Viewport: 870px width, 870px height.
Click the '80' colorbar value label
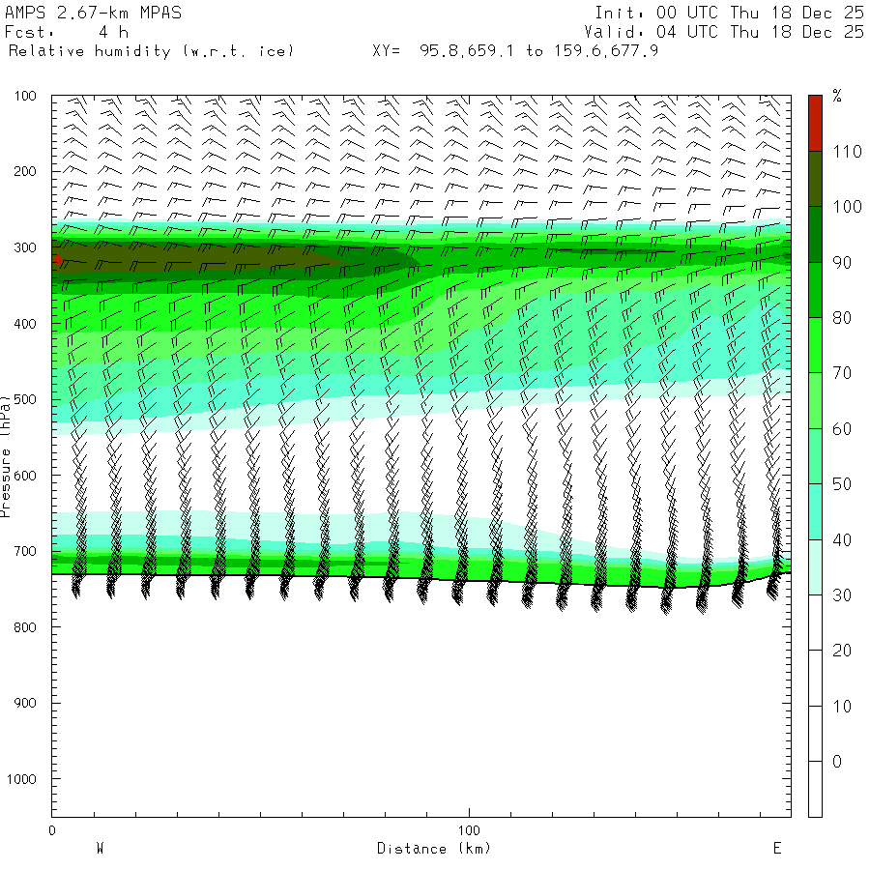click(x=842, y=318)
